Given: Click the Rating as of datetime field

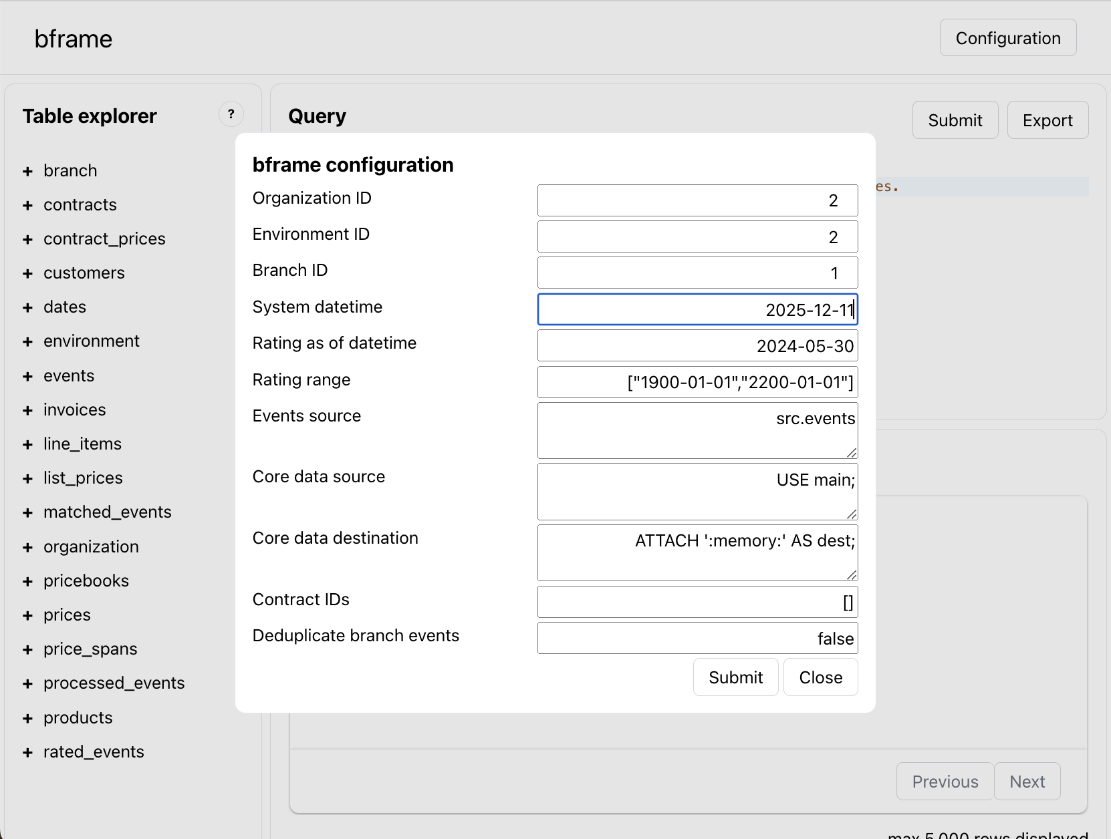Looking at the screenshot, I should pos(697,345).
